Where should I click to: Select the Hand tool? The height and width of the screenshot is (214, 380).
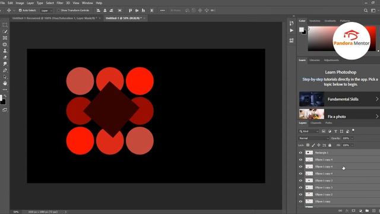click(5, 83)
